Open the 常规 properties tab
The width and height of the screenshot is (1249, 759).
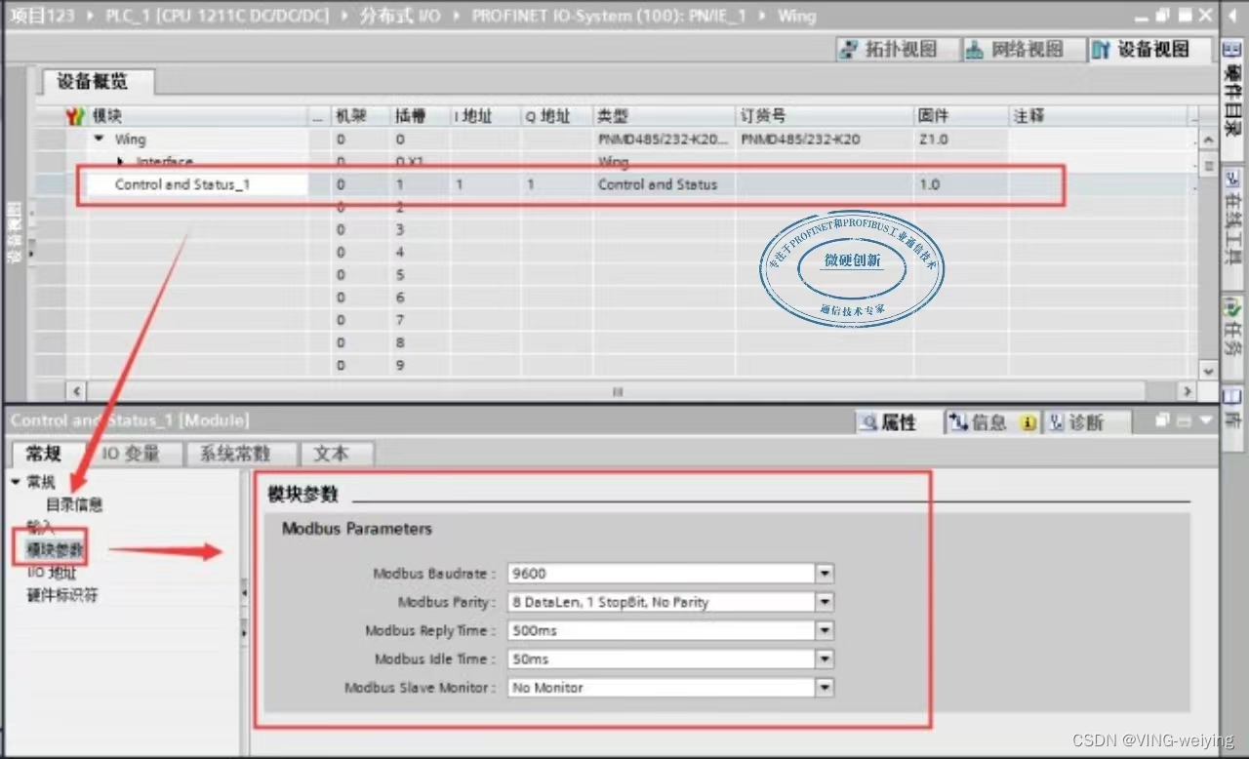point(44,454)
